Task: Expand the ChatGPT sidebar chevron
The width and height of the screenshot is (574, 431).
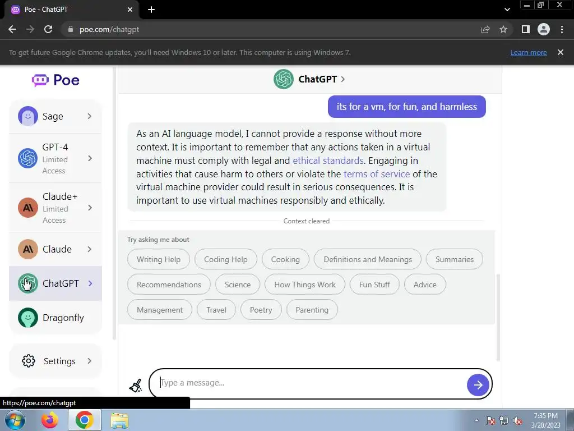Action: point(90,283)
